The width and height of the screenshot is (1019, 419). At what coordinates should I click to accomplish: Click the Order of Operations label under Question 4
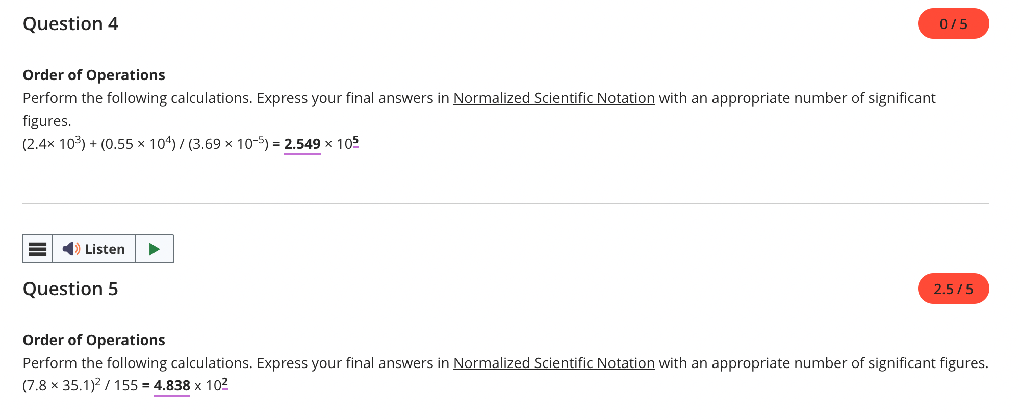93,75
